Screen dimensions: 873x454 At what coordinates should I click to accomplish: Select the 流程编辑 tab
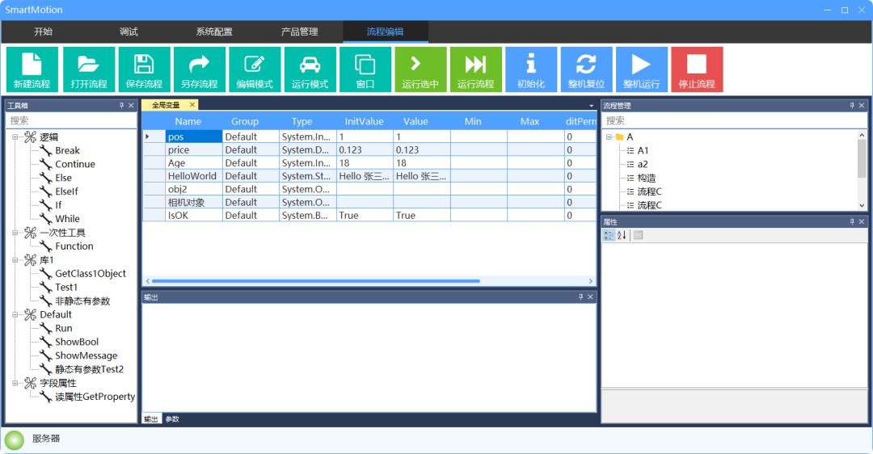[386, 32]
